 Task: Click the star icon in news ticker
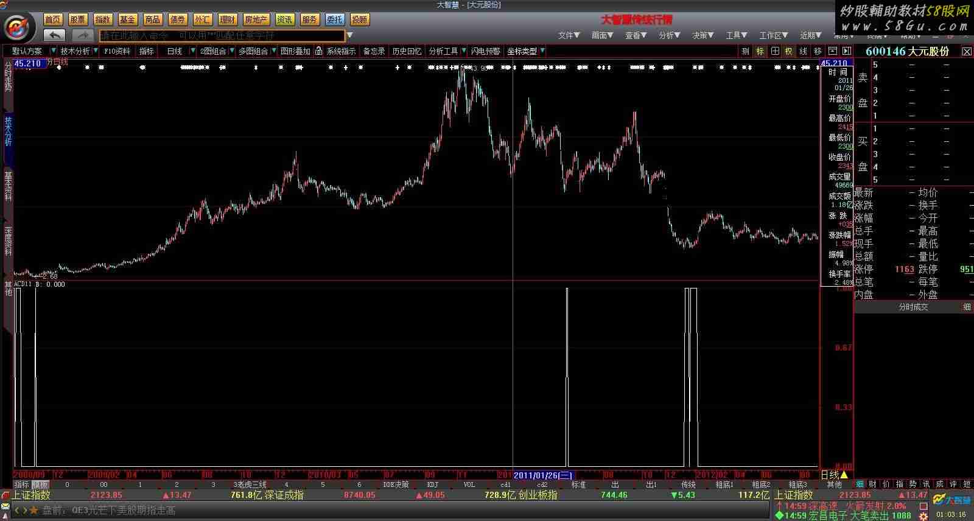[x=33, y=510]
